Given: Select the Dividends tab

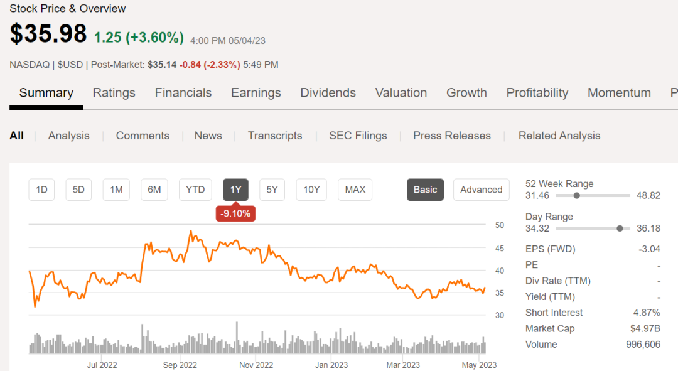Looking at the screenshot, I should click(328, 93).
